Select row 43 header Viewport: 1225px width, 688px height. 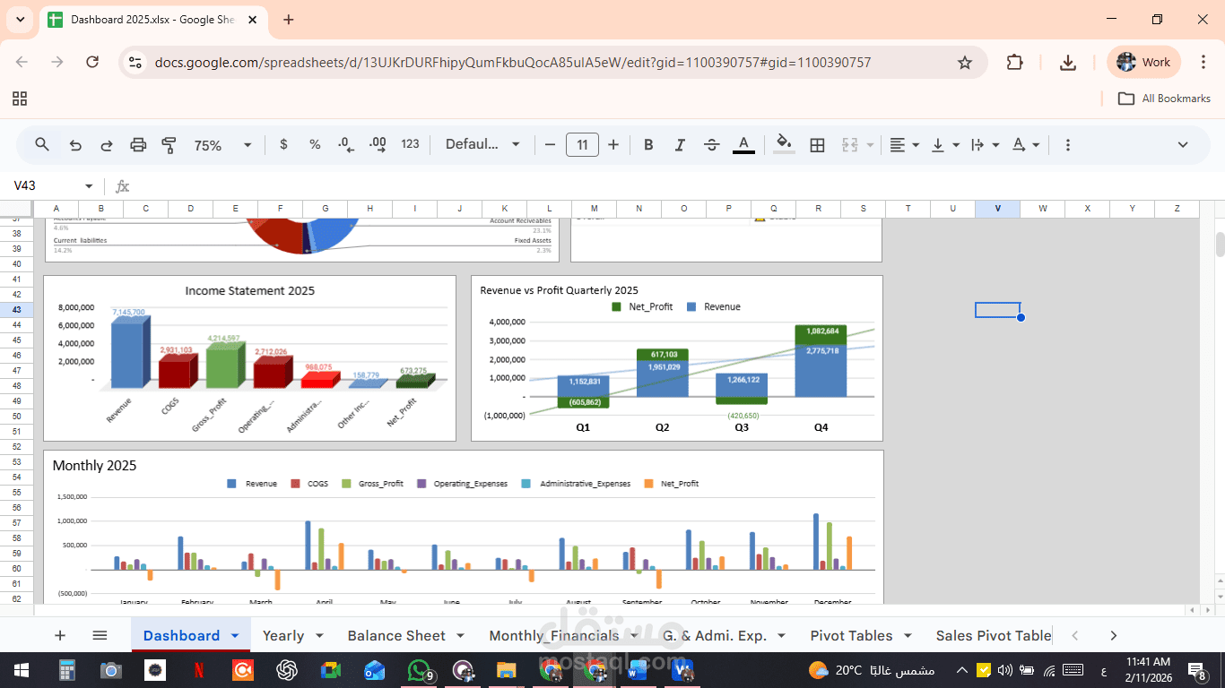[17, 310]
